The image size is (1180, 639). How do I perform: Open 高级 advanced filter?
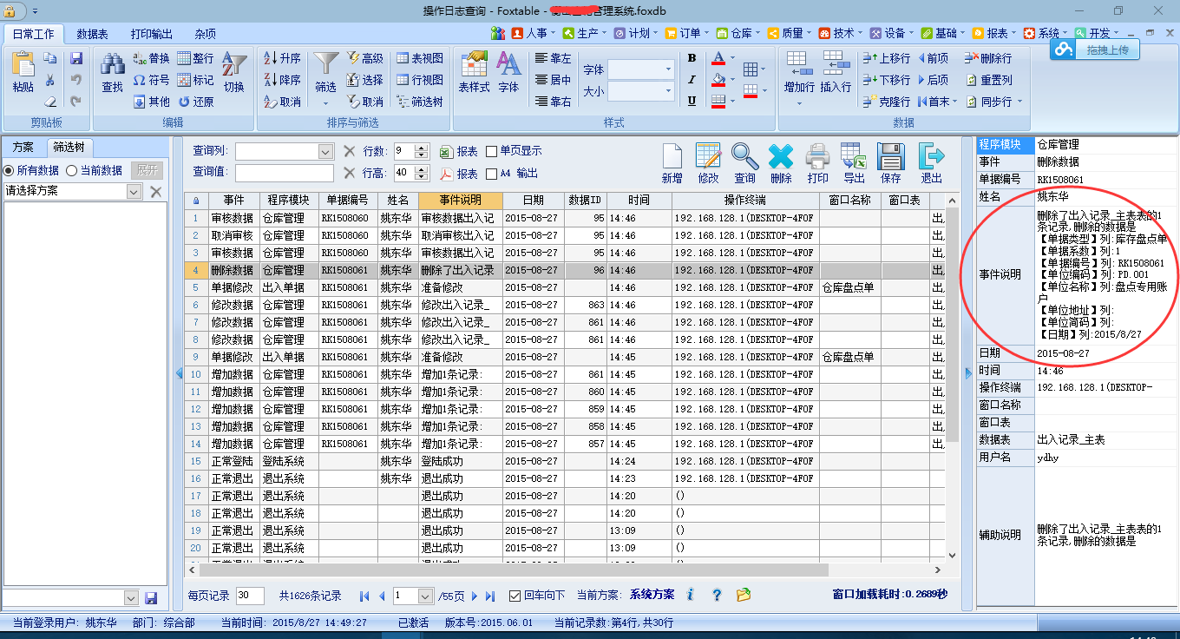[364, 58]
